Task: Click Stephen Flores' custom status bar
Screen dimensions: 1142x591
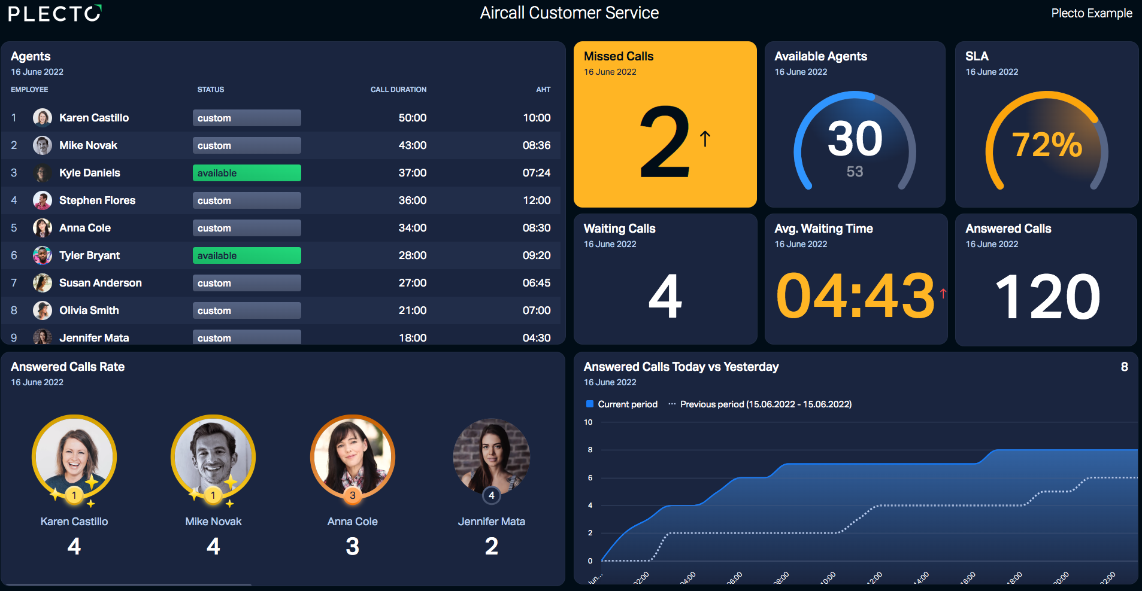Action: 247,200
